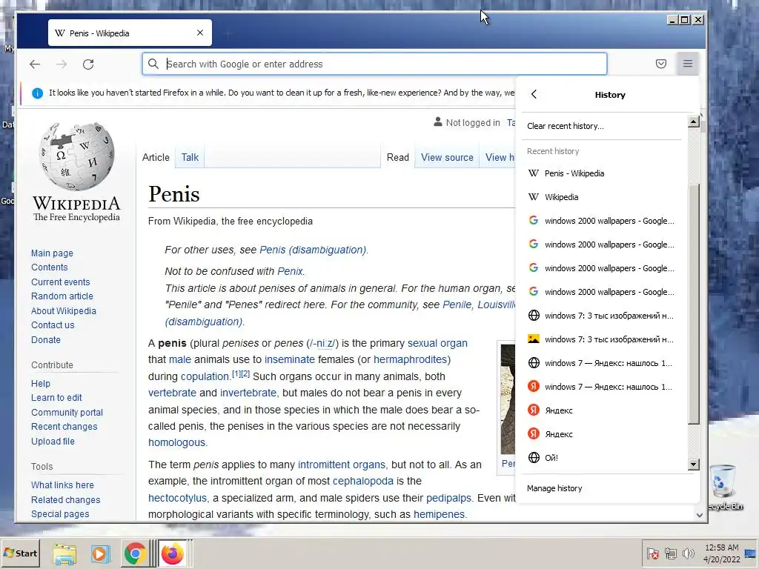The width and height of the screenshot is (759, 569).
Task: Open the Start menu
Action: pyautogui.click(x=20, y=553)
